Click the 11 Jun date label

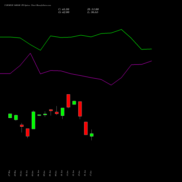pos(68,173)
